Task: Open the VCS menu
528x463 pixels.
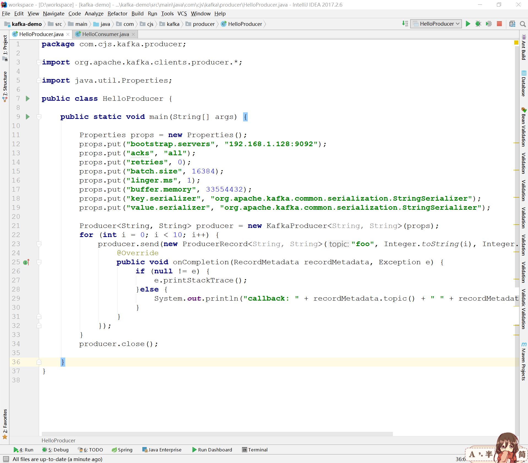Action: pos(182,13)
